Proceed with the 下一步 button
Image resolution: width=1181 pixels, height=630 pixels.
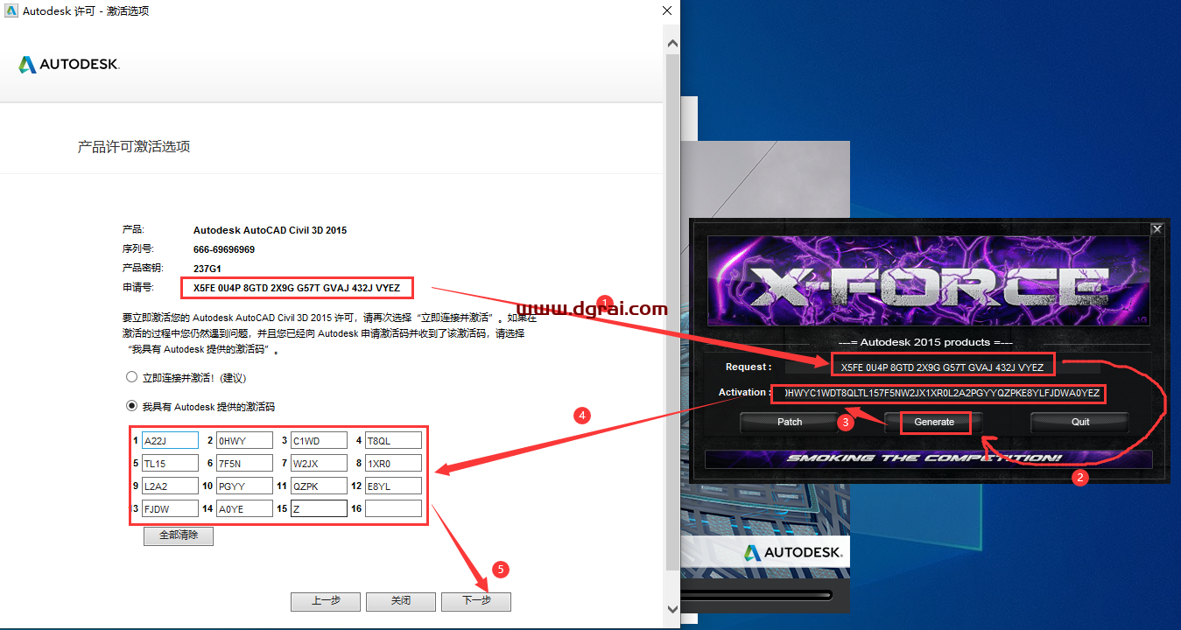click(x=475, y=601)
